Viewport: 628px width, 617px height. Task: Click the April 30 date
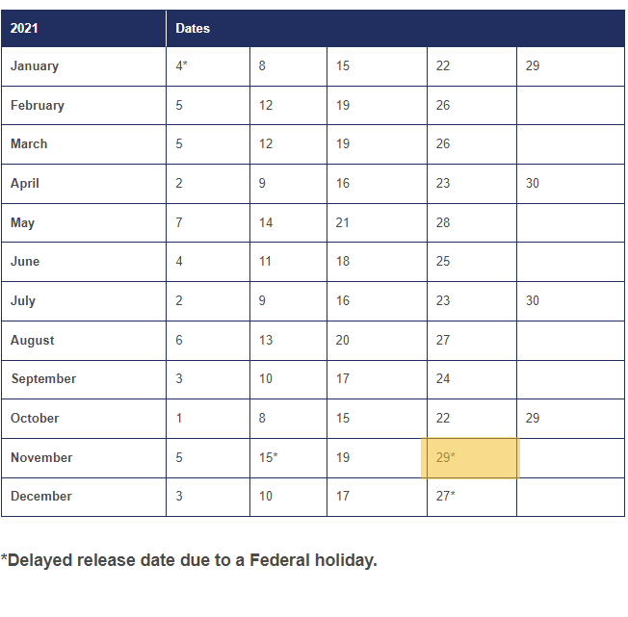(x=533, y=183)
